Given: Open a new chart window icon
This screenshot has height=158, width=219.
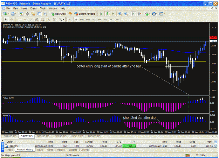Looking at the screenshot, I should pos(5,14).
